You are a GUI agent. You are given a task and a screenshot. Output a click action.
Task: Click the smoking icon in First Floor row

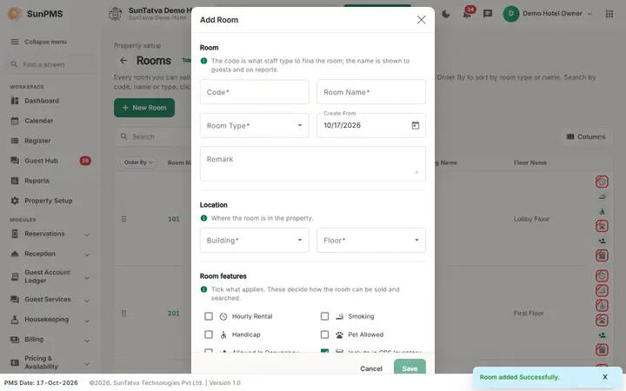click(602, 290)
